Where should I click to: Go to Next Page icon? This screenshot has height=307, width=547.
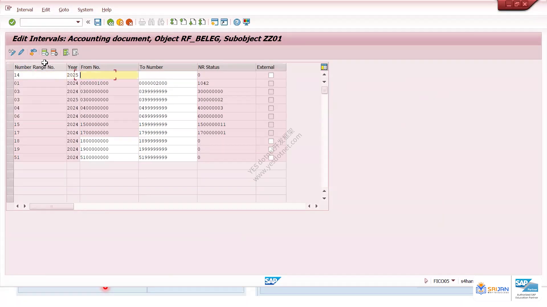193,22
